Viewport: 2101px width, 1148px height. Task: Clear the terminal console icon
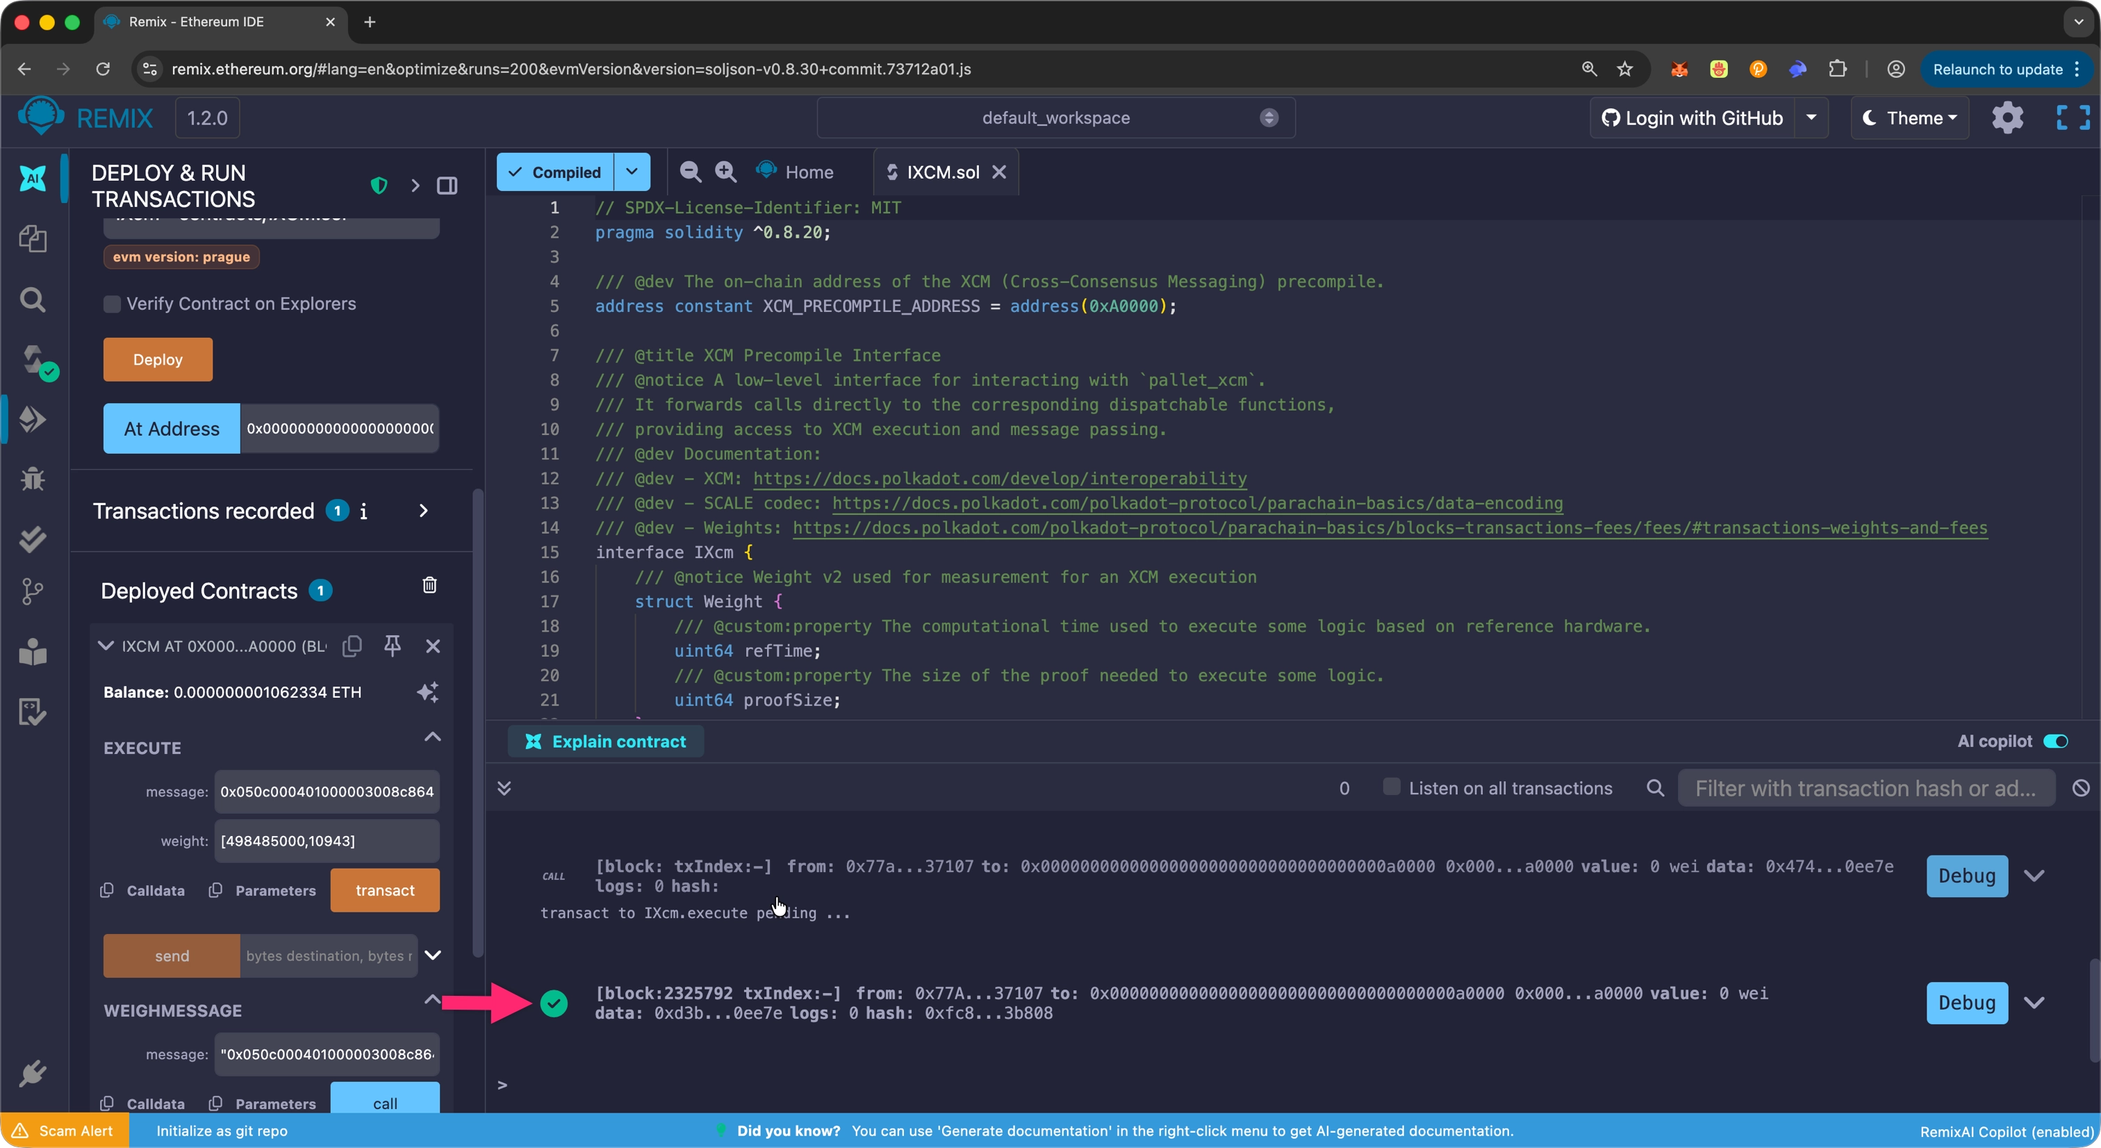coord(2081,788)
